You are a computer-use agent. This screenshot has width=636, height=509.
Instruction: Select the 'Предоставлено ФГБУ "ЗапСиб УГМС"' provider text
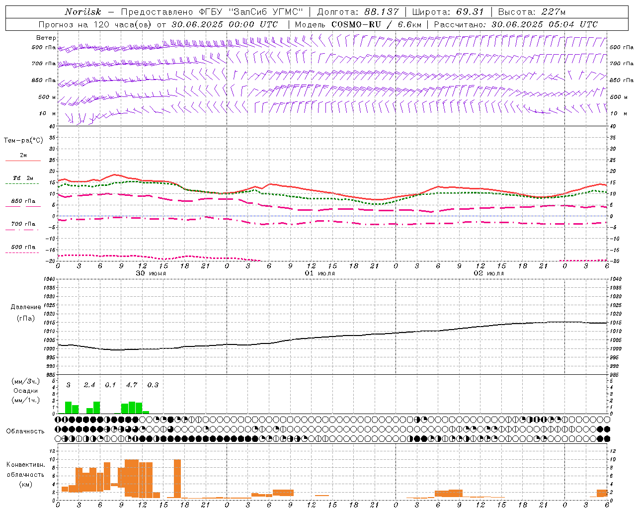212,12
